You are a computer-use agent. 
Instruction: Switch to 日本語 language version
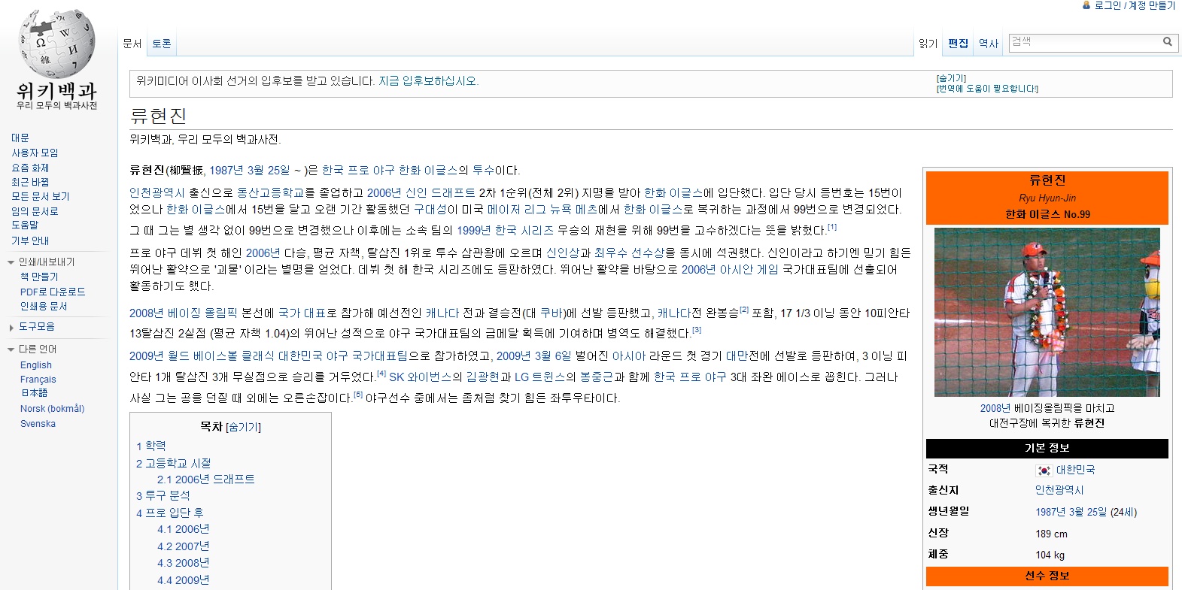[34, 393]
